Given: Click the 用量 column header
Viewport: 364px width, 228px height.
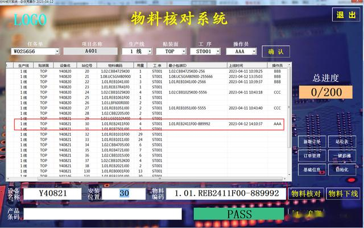Looking at the screenshot, I should [x=140, y=65].
